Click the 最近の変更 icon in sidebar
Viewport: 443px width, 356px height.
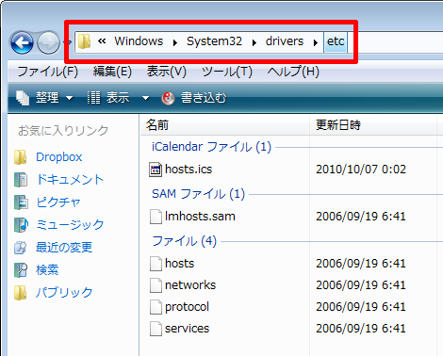coord(21,248)
